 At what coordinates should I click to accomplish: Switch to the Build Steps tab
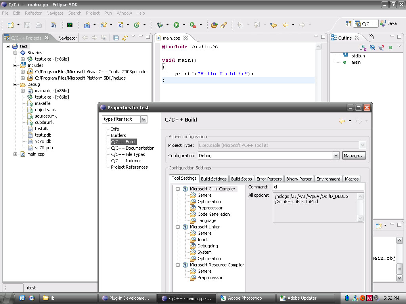click(x=241, y=179)
